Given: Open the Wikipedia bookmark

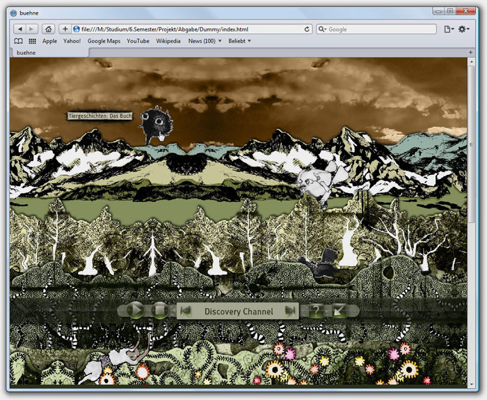Looking at the screenshot, I should click(x=168, y=41).
